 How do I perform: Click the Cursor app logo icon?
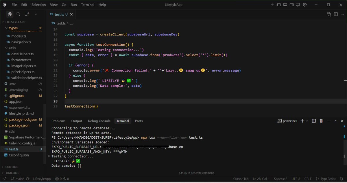pos(5,5)
